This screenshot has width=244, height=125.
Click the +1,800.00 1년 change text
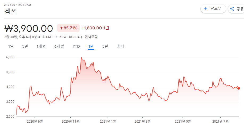pyautogui.click(x=95, y=28)
